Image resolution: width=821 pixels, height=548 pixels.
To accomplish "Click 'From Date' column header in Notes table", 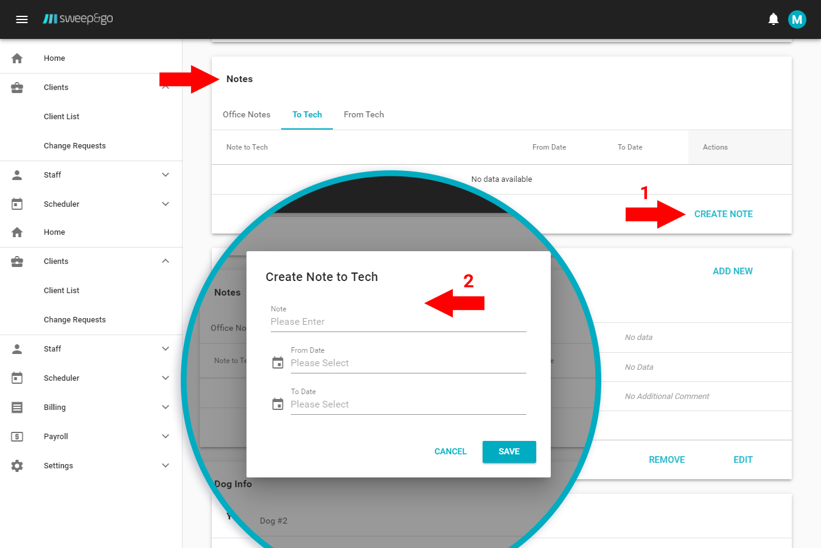I will tap(549, 147).
